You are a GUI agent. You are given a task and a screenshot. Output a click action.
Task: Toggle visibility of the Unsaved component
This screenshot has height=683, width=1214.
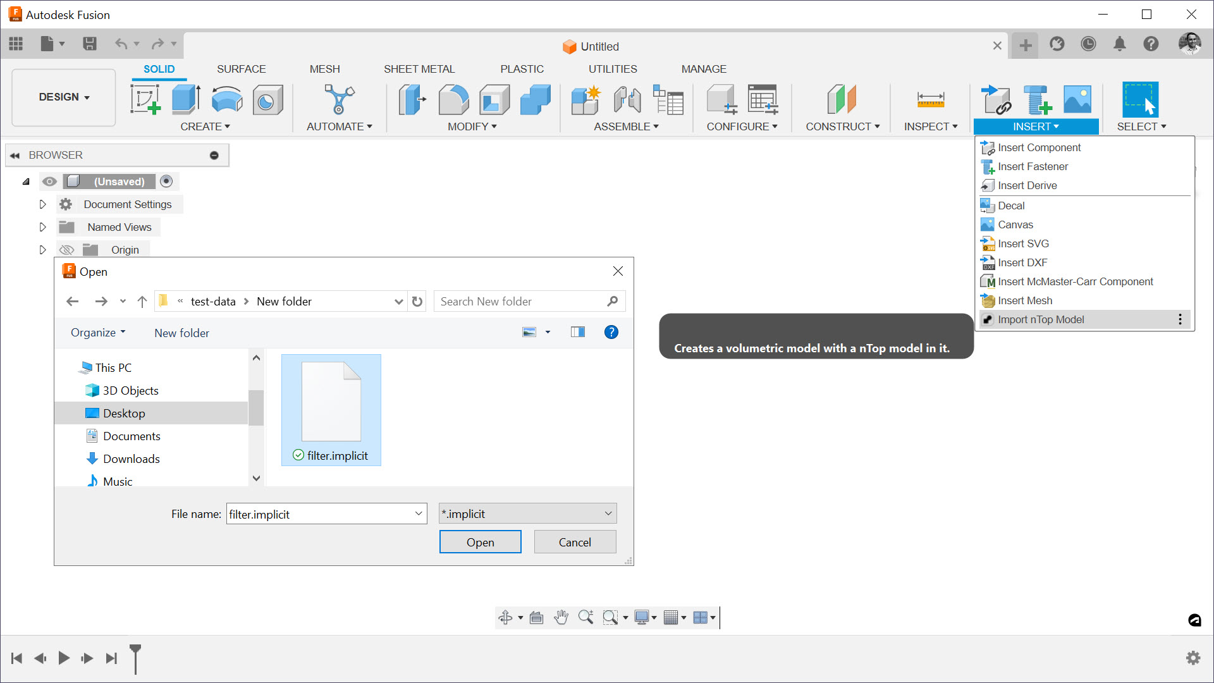[49, 182]
